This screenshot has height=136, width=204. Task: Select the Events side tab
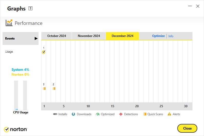21,38
